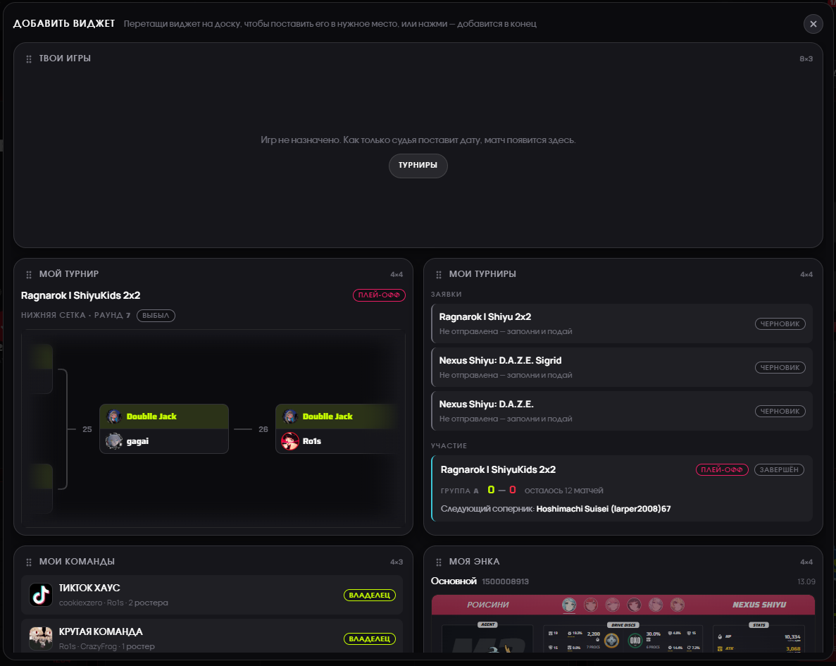
Task: Click ПЛЕЙ-ОФФ badge in МОЙ ТУРНИР widget
Action: 379,295
